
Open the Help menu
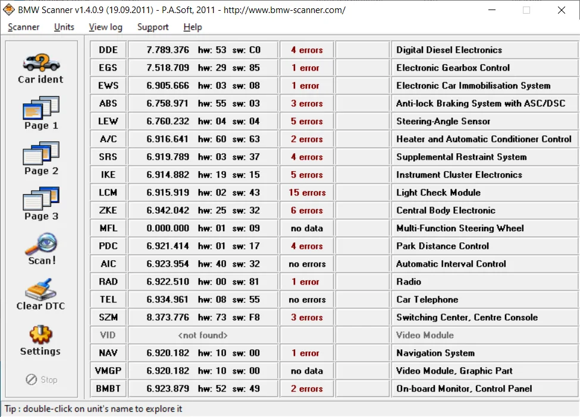[x=193, y=27]
